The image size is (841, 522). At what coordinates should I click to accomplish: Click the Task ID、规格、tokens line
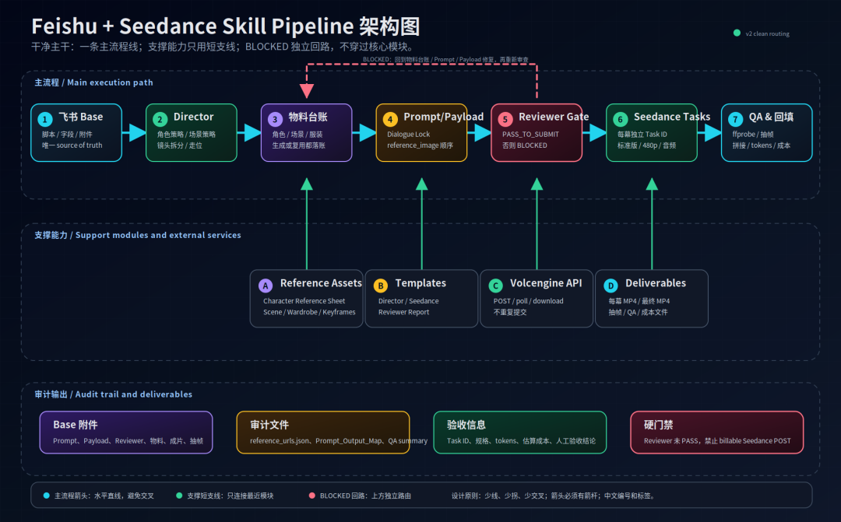pos(521,441)
